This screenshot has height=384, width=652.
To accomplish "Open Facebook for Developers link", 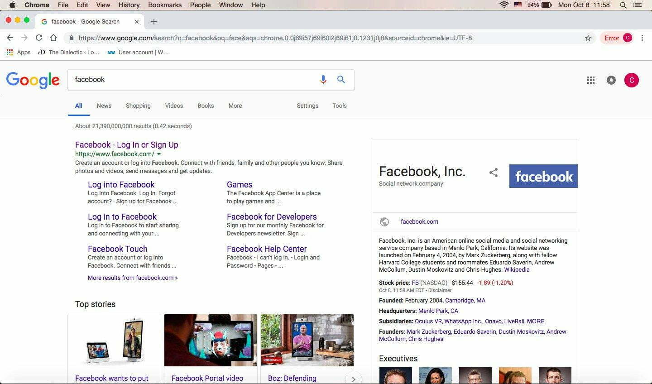I will [272, 217].
